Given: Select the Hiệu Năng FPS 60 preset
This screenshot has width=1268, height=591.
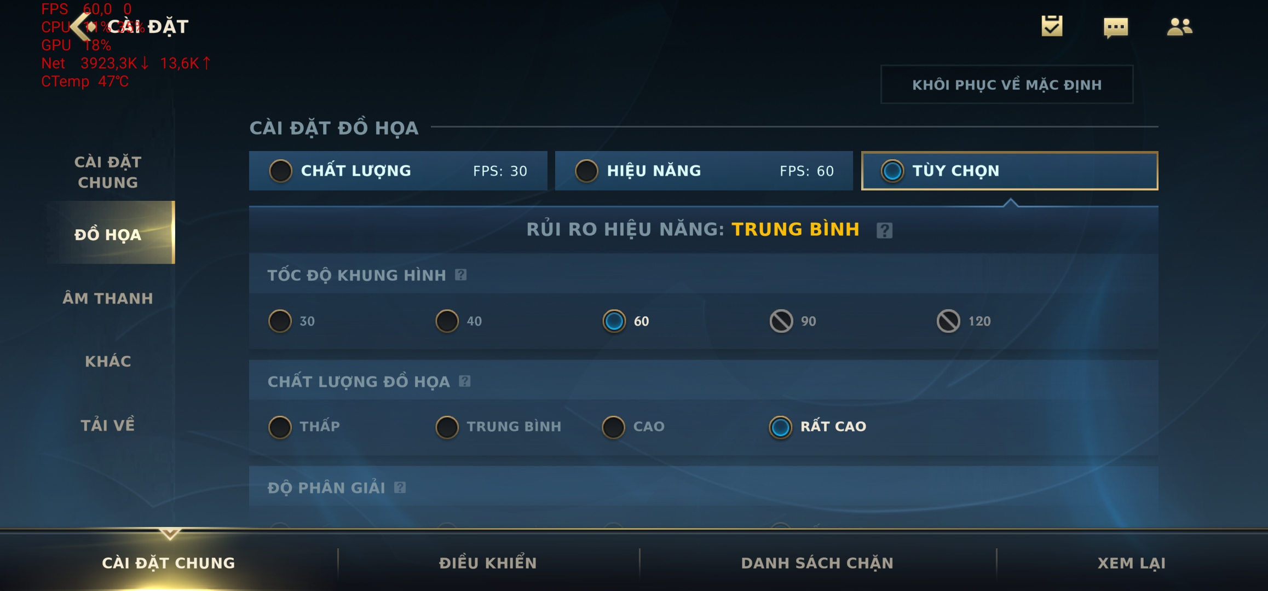Looking at the screenshot, I should coord(704,171).
